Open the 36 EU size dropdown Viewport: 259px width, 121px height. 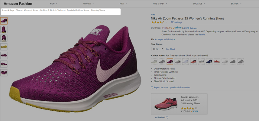pos(157,49)
